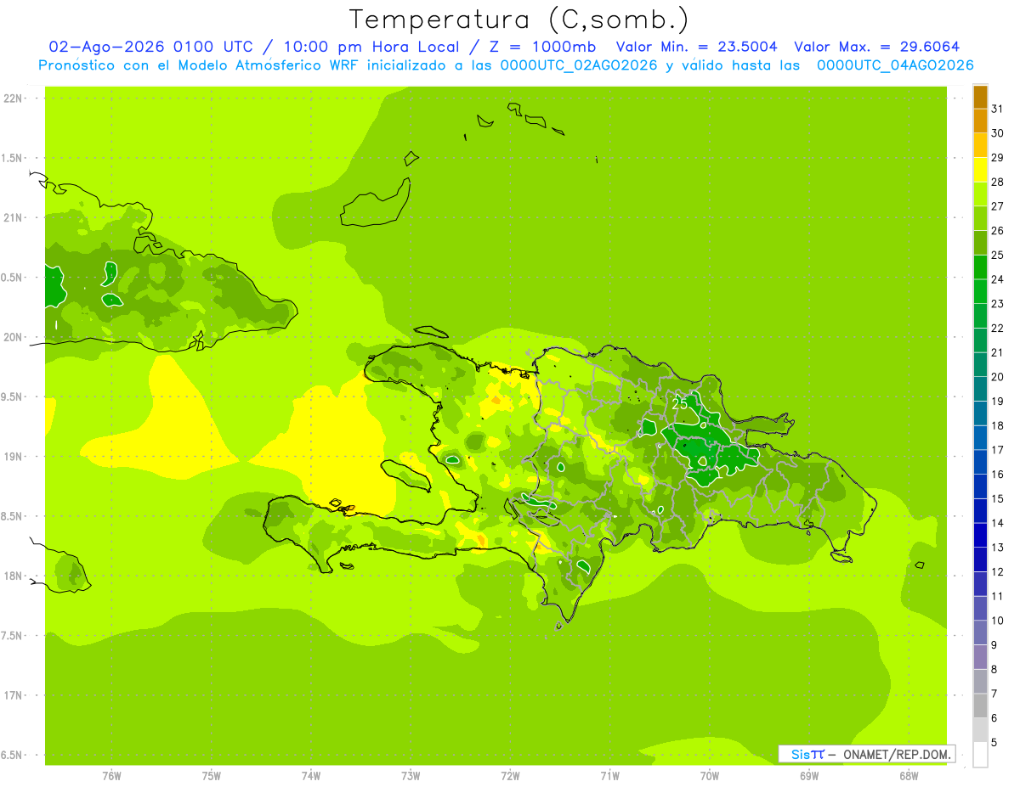
Task: Click the "21N" latitude axis label
Action: 14,217
